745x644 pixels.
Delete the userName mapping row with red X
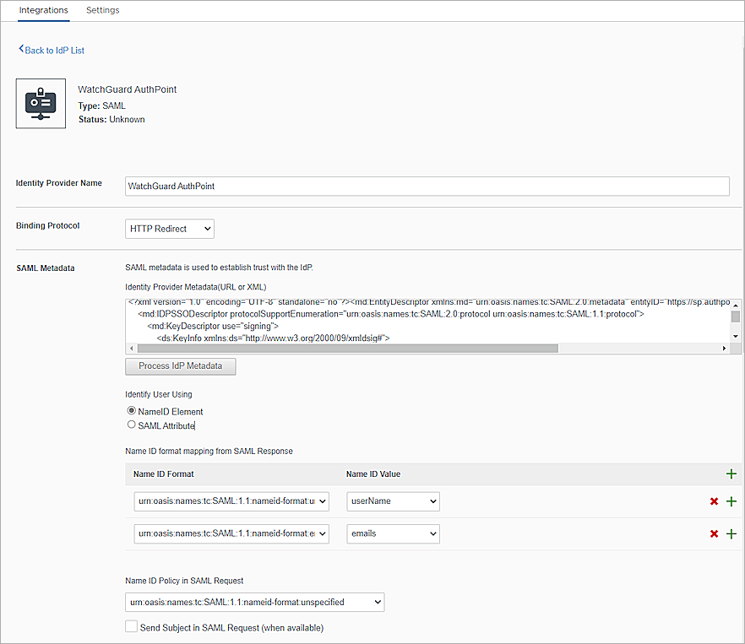(714, 501)
